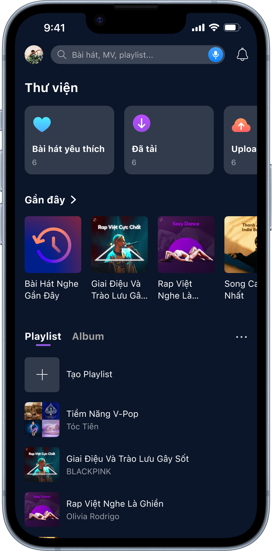The width and height of the screenshot is (272, 551).
Task: Tap the orange cloud upload icon
Action: [x=241, y=125]
